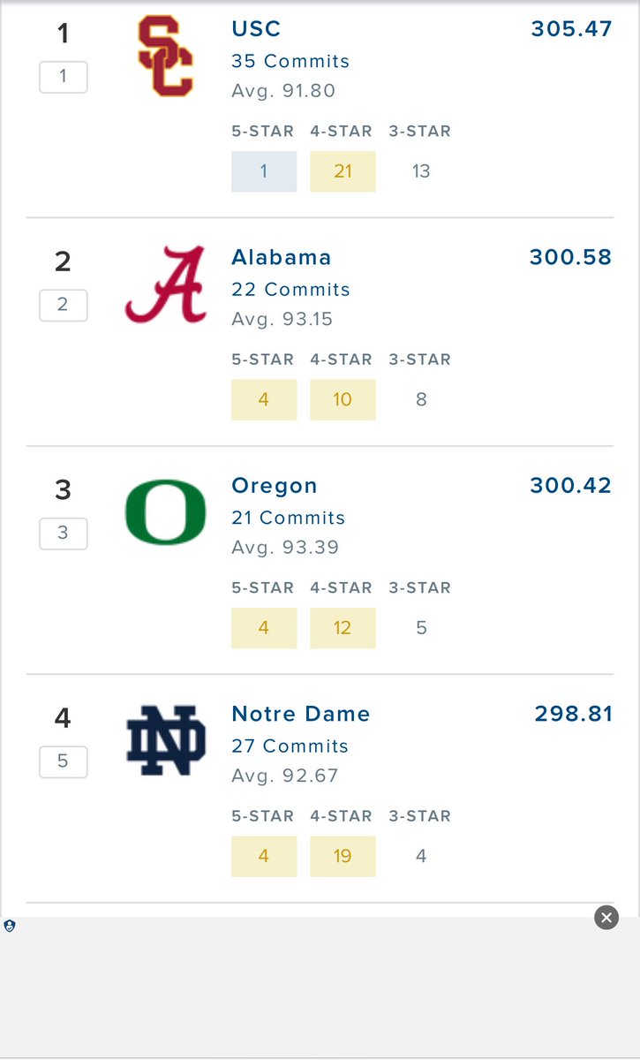The height and width of the screenshot is (1060, 640).
Task: Click USC's 5-star count box
Action: pyautogui.click(x=264, y=171)
